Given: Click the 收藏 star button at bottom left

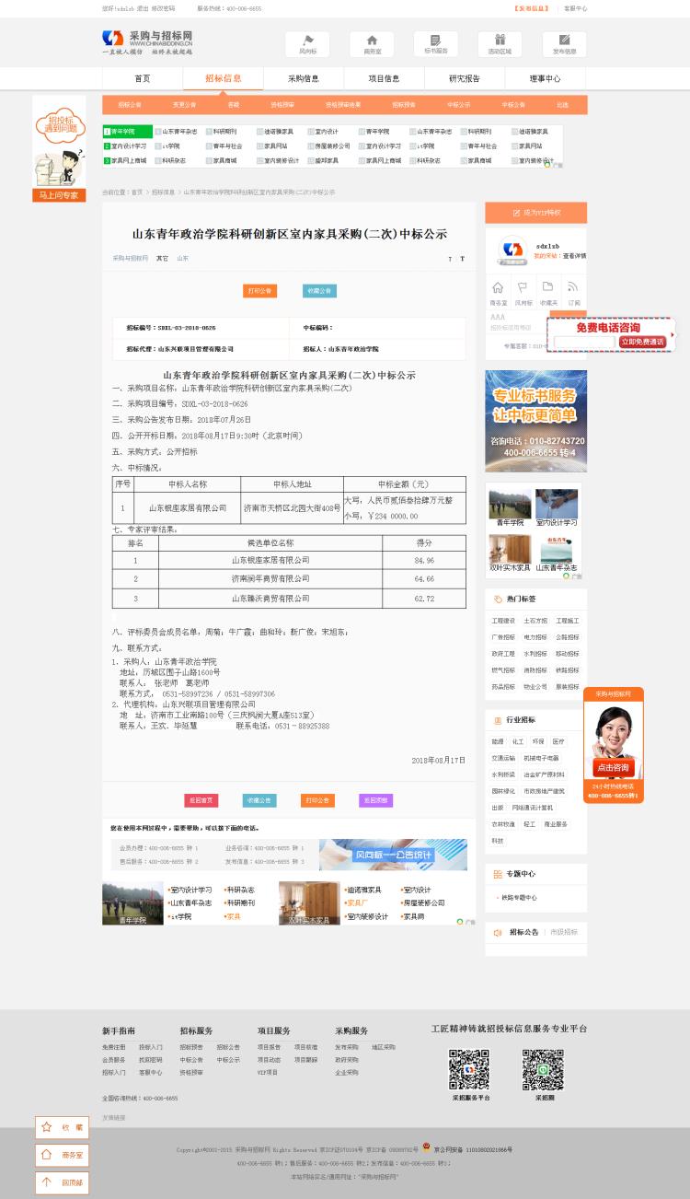Looking at the screenshot, I should pyautogui.click(x=63, y=1127).
